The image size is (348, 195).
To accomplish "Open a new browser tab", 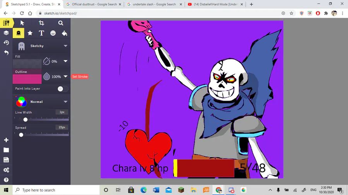I will click(251, 4).
